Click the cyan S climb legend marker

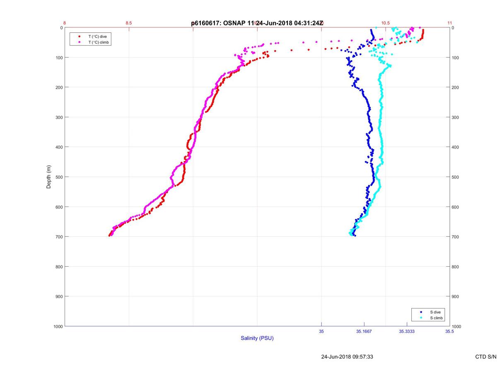(421, 318)
